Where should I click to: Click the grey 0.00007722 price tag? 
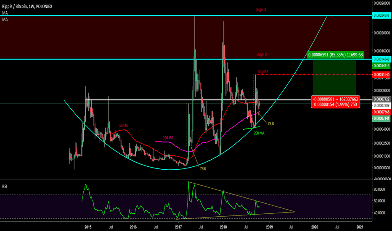point(381,99)
